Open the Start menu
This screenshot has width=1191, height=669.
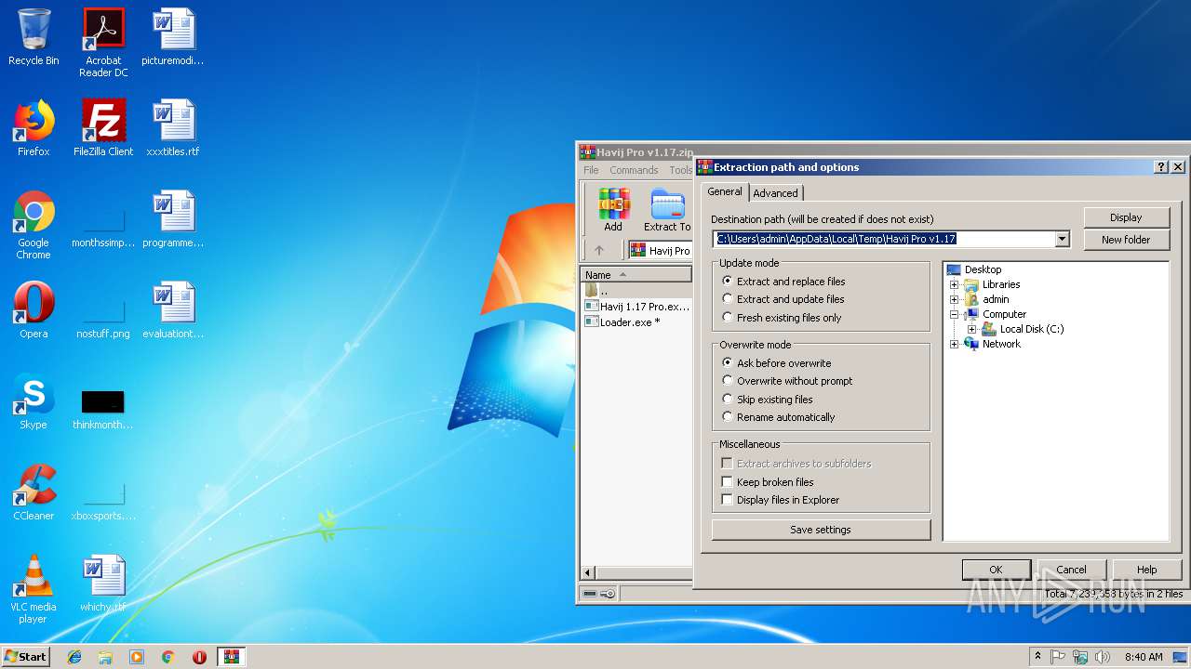coord(25,657)
